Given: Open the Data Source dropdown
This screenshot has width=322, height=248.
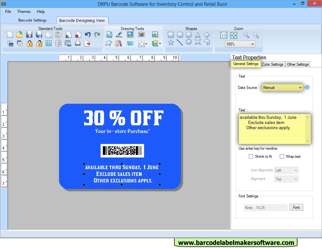Looking at the screenshot, I should tap(282, 87).
